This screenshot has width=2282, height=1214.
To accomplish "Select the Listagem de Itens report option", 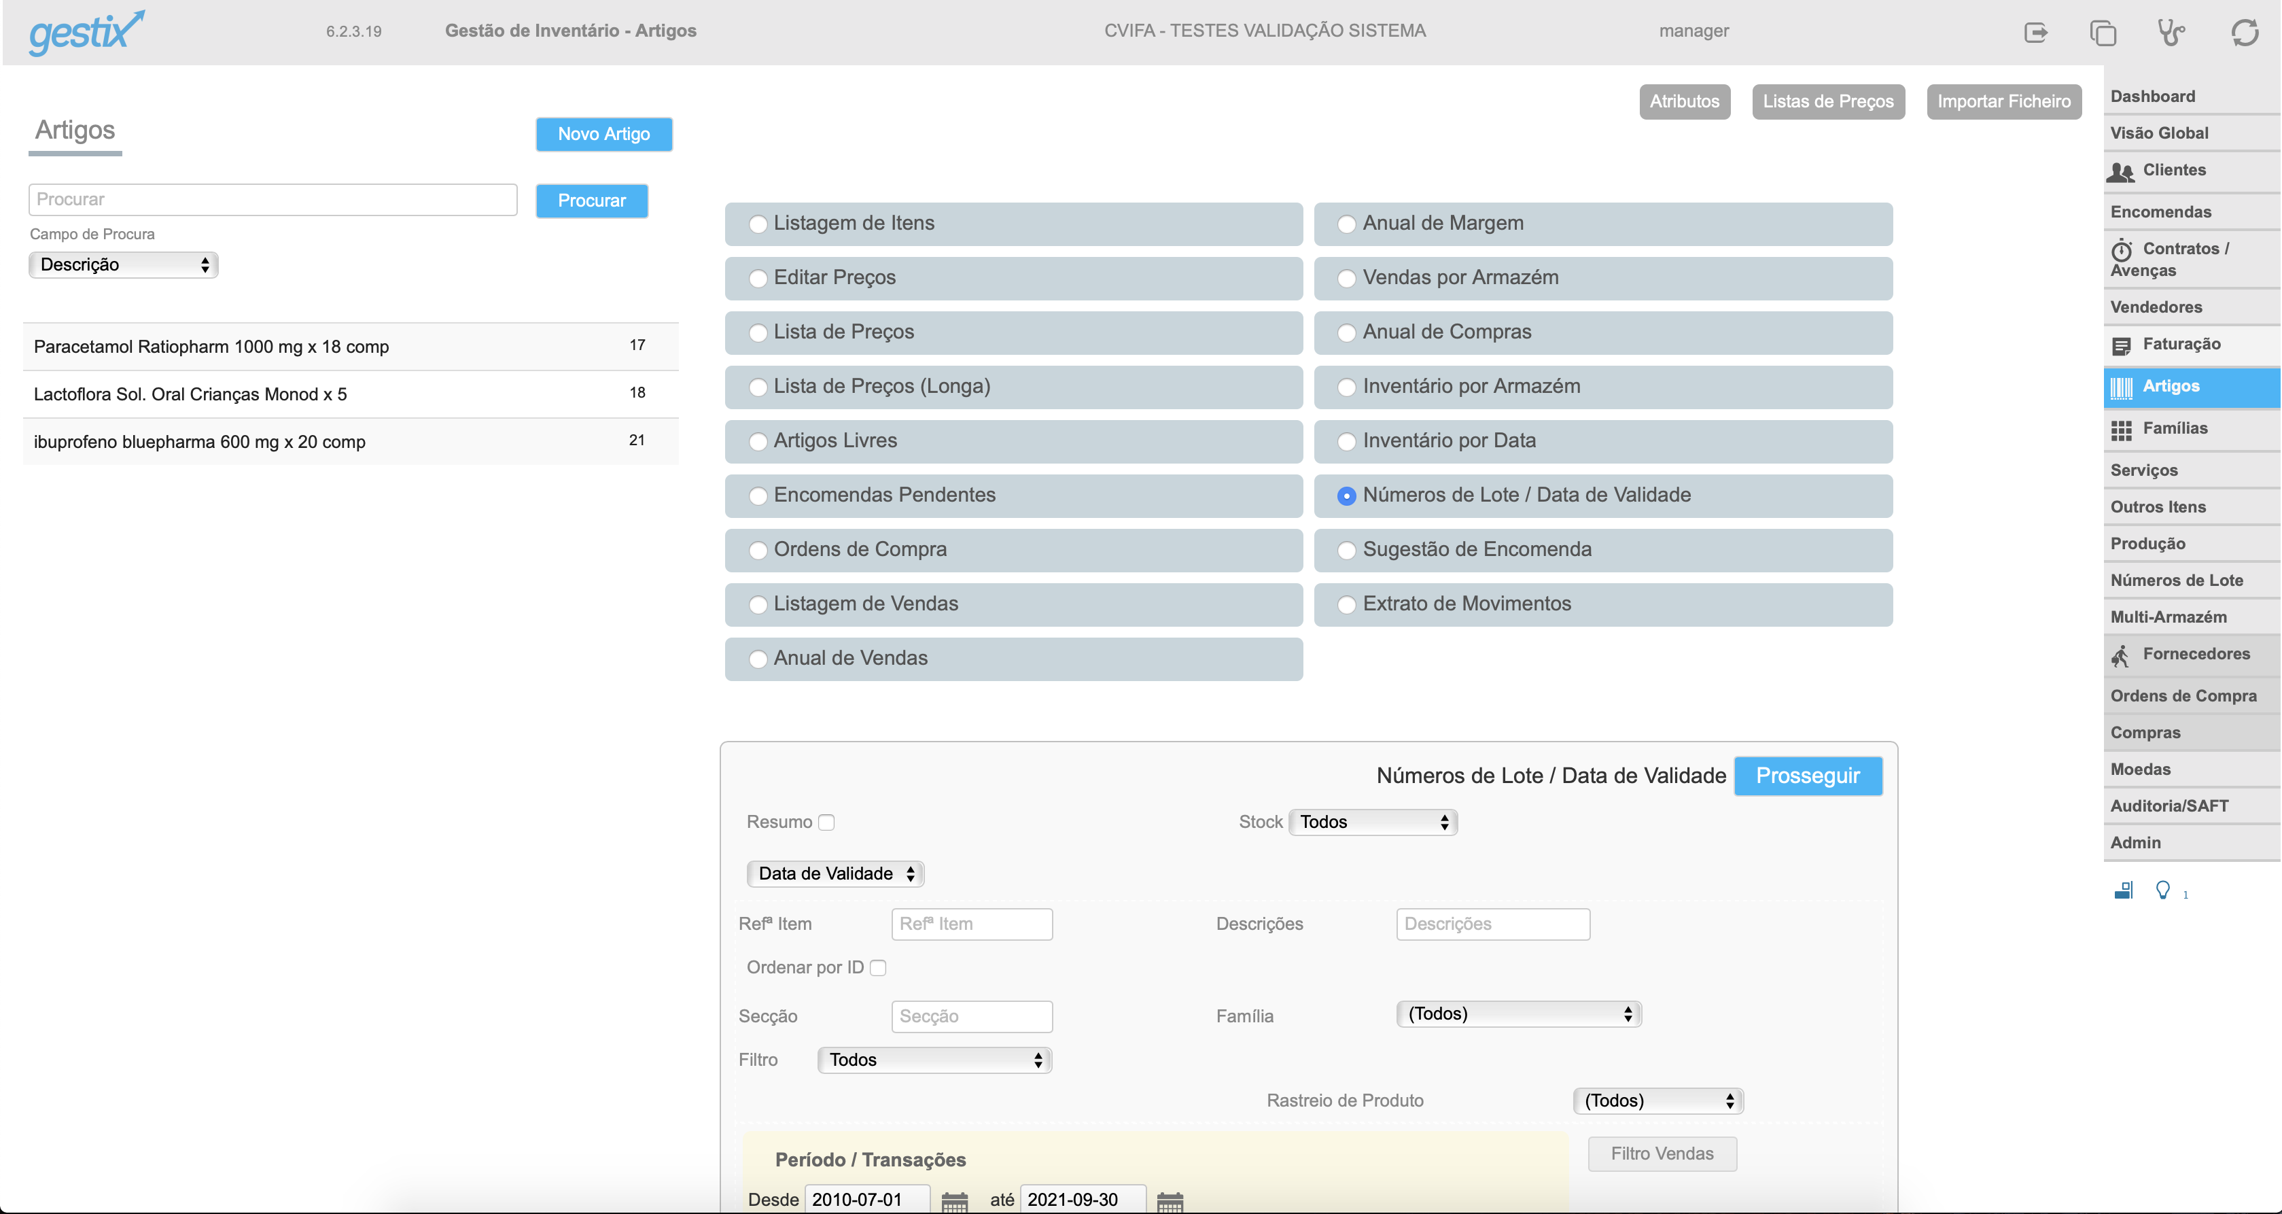I will [758, 224].
